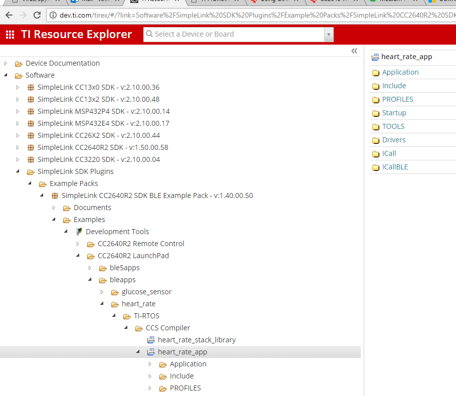
Task: Collapse the Software tree node
Action: pos(6,75)
